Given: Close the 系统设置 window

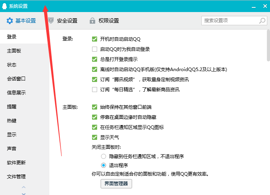Looking at the screenshot, I should point(265,6).
